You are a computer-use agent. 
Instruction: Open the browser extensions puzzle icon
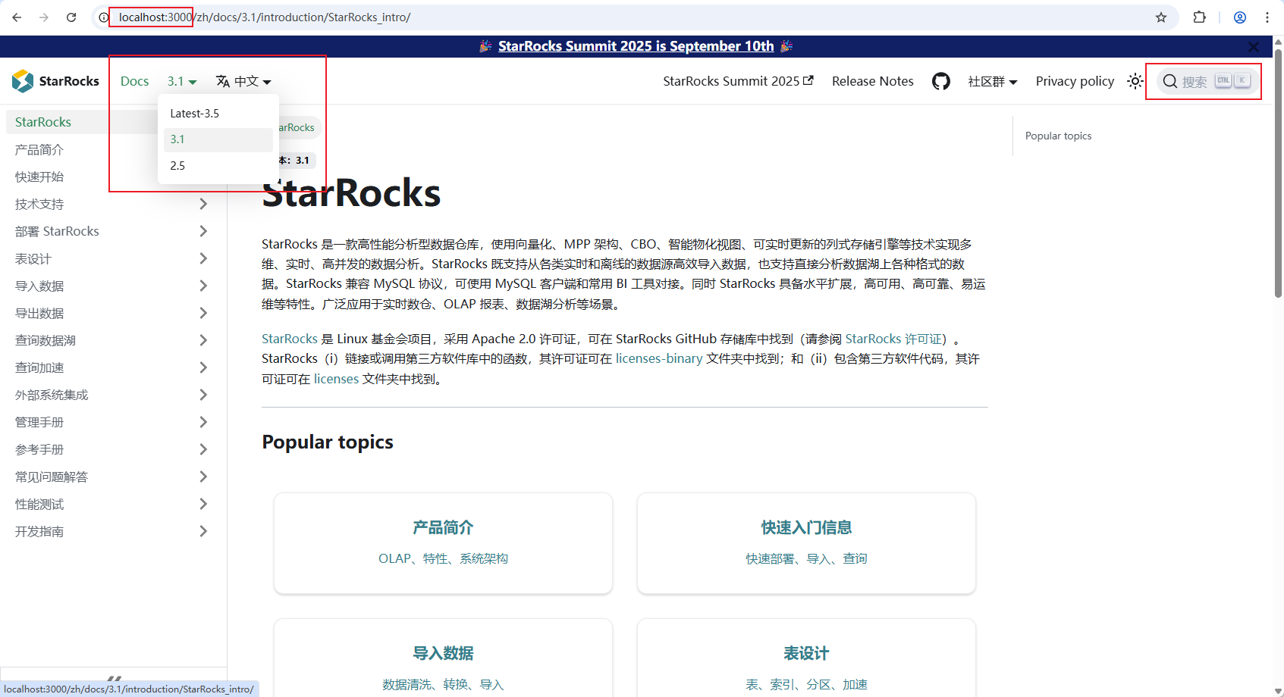tap(1199, 17)
